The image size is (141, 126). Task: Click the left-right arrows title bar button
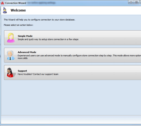point(131,2)
